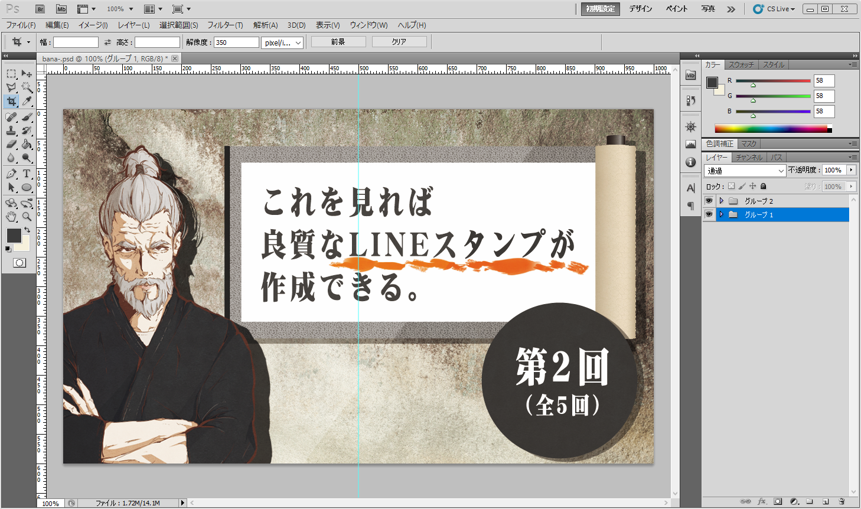861x509 pixels.
Task: Hide the グループ 2 layer group
Action: [x=709, y=201]
